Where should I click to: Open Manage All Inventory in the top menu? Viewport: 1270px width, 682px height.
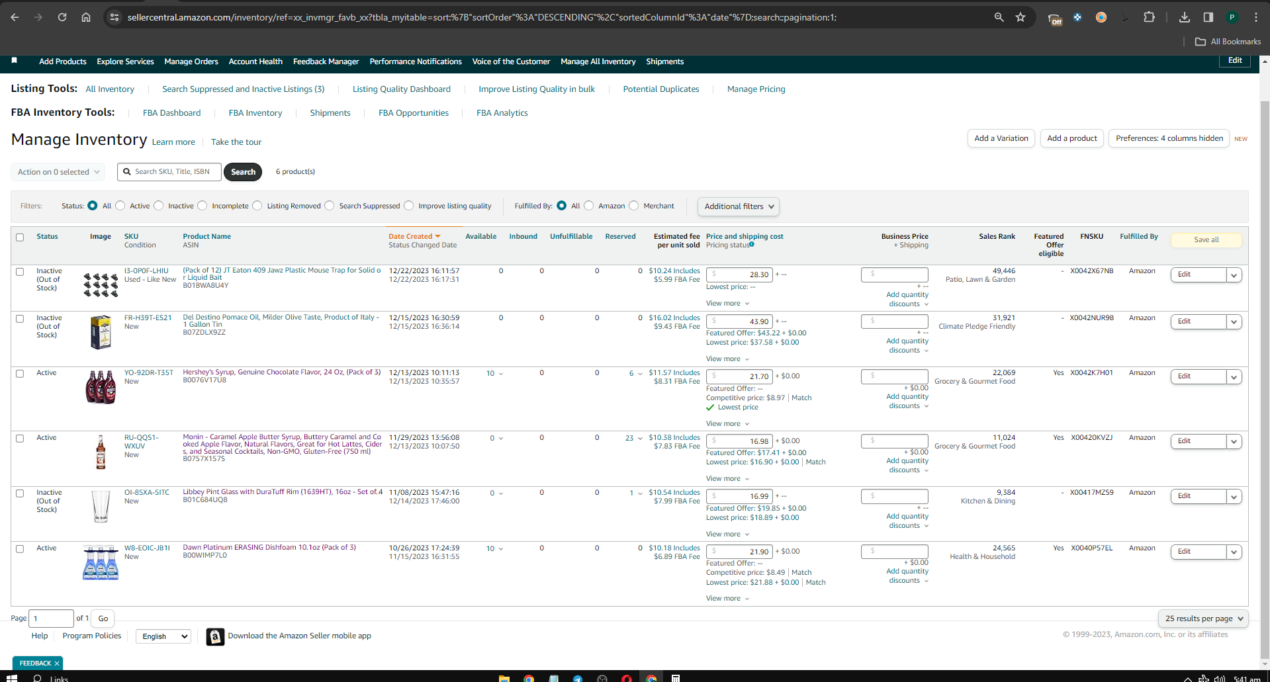click(598, 62)
